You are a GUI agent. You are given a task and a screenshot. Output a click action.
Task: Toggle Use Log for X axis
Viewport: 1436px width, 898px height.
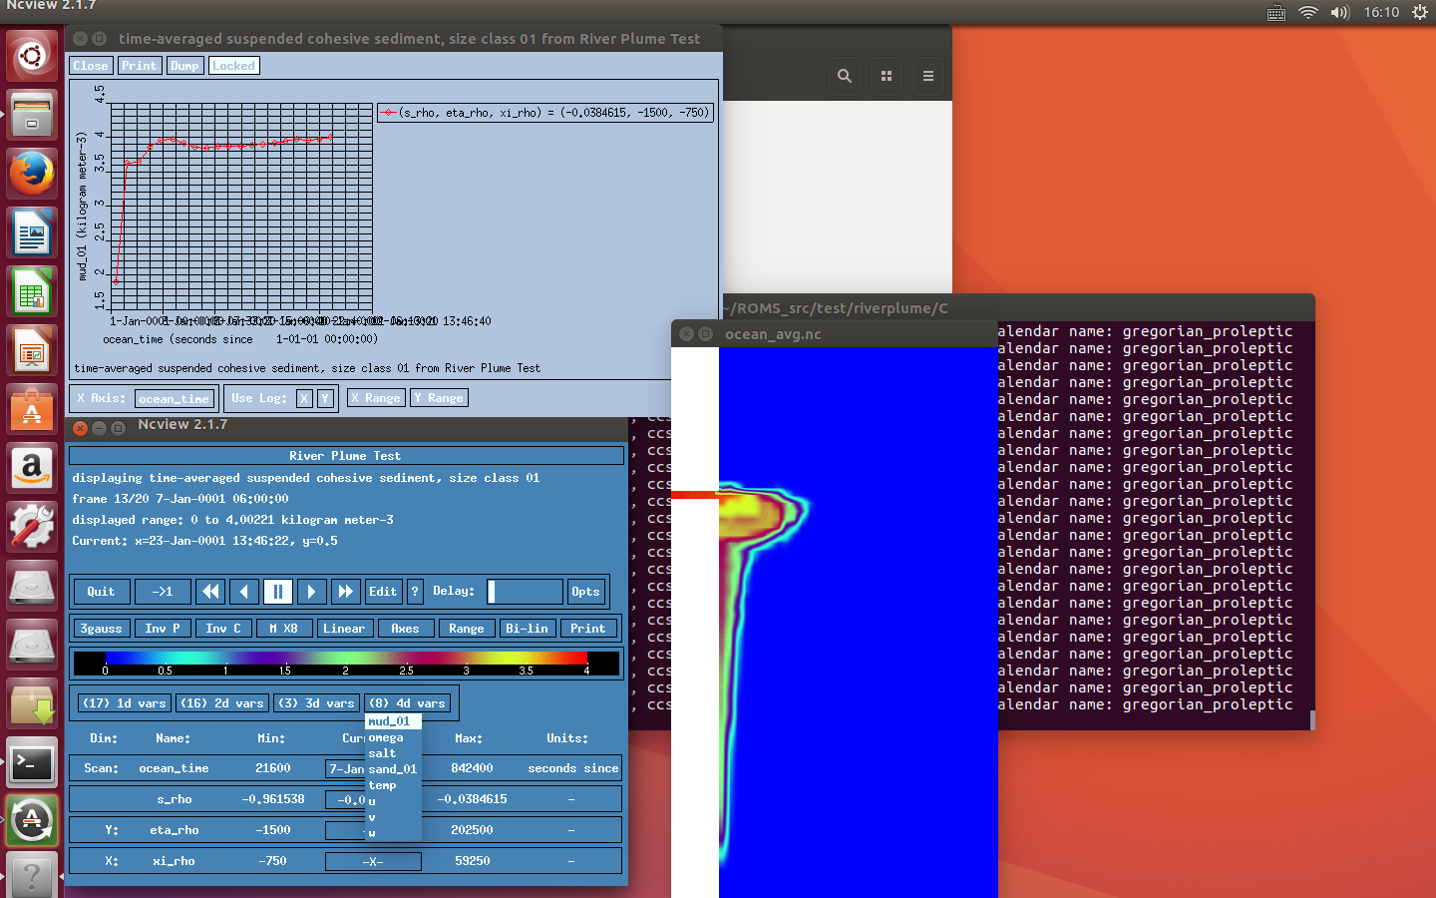304,398
